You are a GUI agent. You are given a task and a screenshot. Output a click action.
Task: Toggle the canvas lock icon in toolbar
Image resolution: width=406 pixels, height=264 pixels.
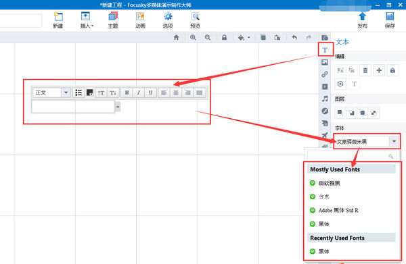click(224, 37)
